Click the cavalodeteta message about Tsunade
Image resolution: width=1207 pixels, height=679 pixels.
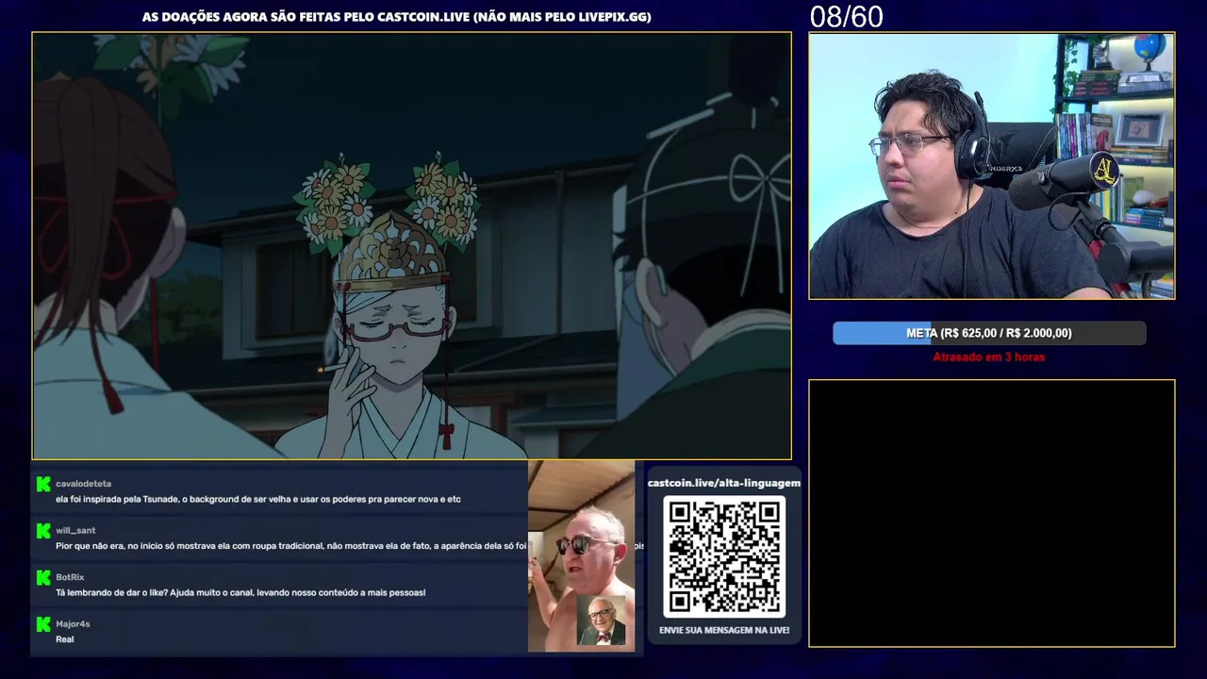(x=258, y=500)
